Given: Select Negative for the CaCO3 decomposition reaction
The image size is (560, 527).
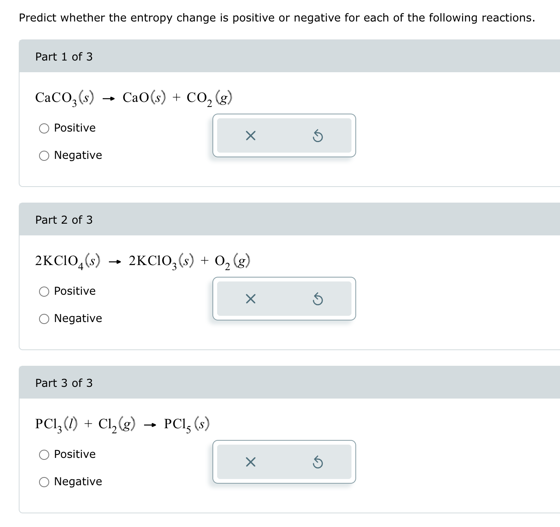Looking at the screenshot, I should point(45,155).
